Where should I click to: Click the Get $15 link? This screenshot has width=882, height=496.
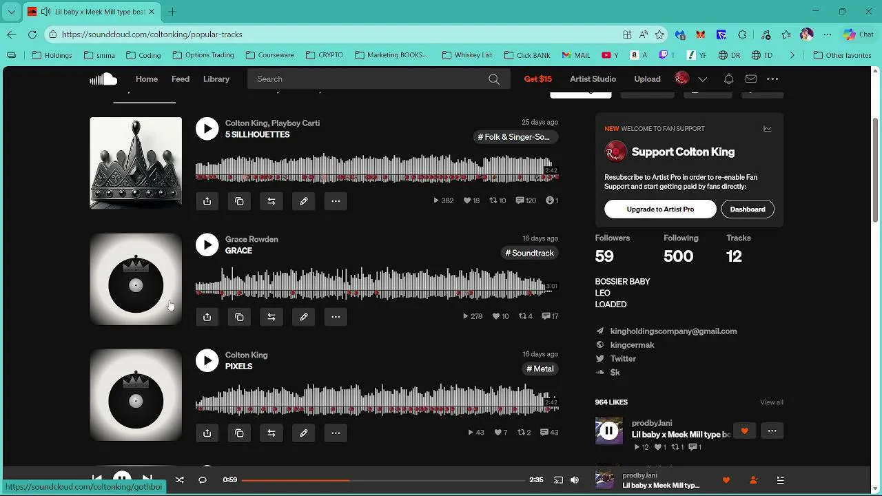point(538,79)
